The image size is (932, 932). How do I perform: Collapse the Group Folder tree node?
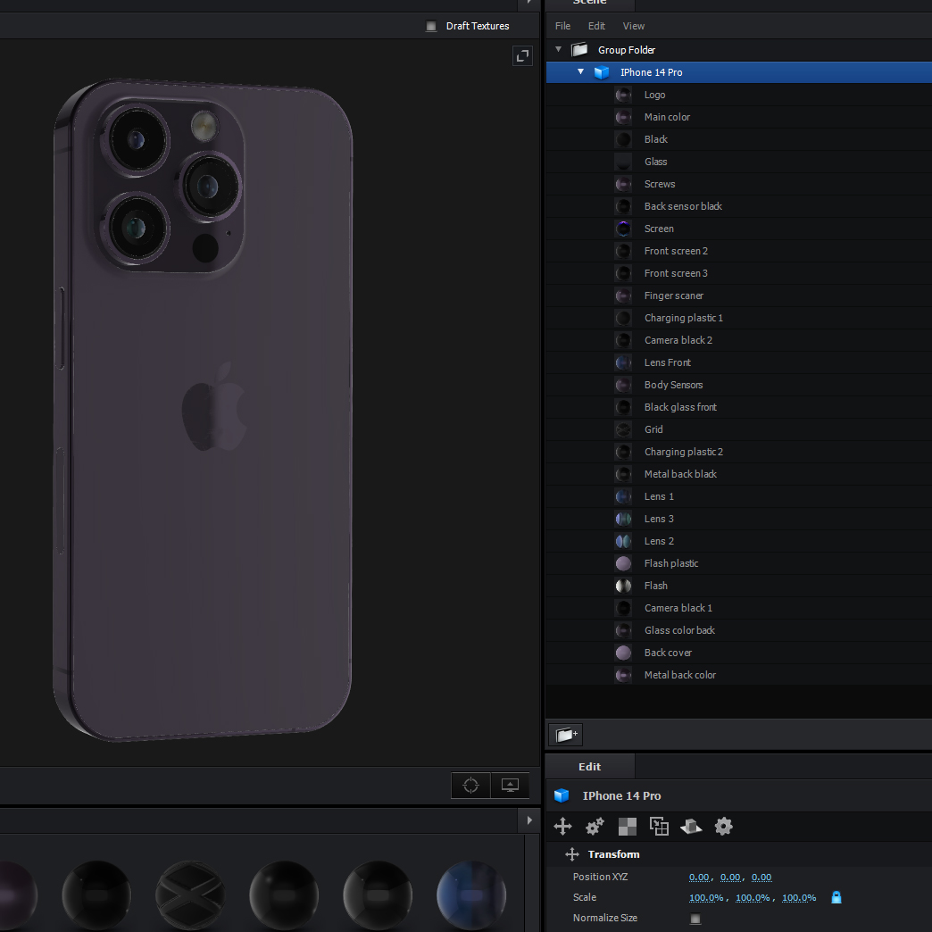(x=558, y=49)
